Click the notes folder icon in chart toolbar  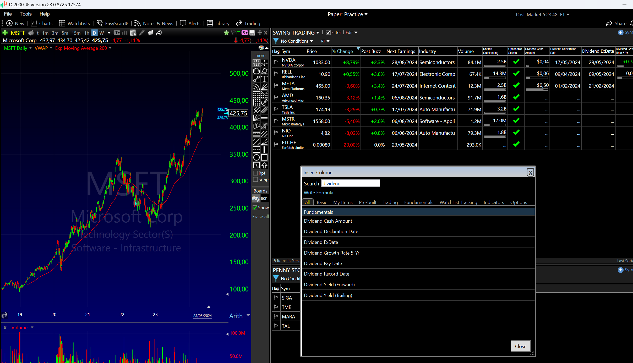(x=150, y=33)
